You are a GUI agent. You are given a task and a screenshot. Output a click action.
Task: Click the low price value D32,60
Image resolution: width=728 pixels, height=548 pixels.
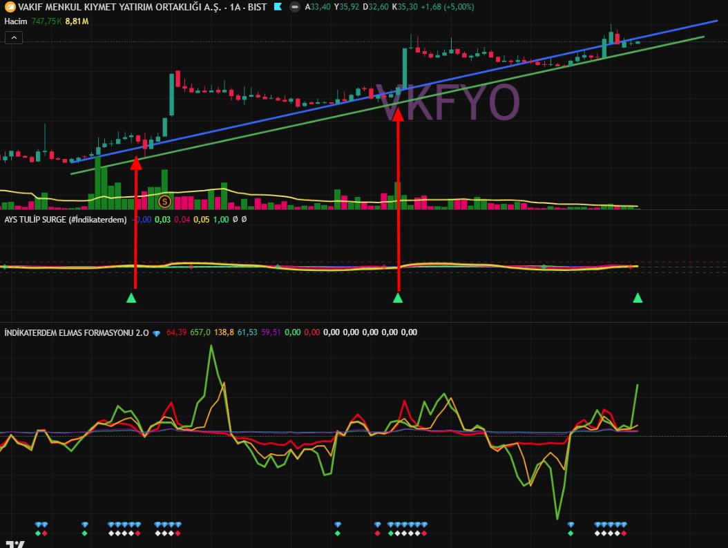pyautogui.click(x=376, y=7)
